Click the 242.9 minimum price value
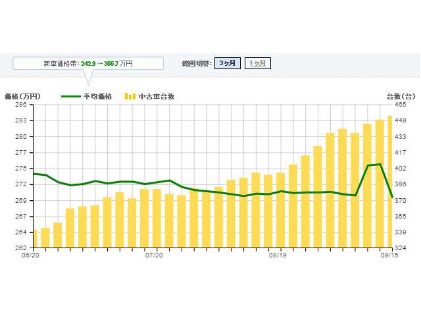The height and width of the screenshot is (316, 421). click(88, 63)
